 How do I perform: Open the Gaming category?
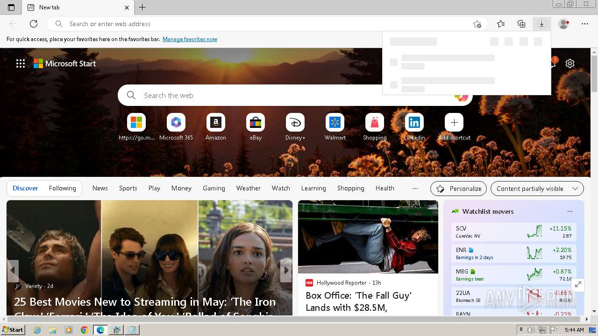tap(214, 188)
